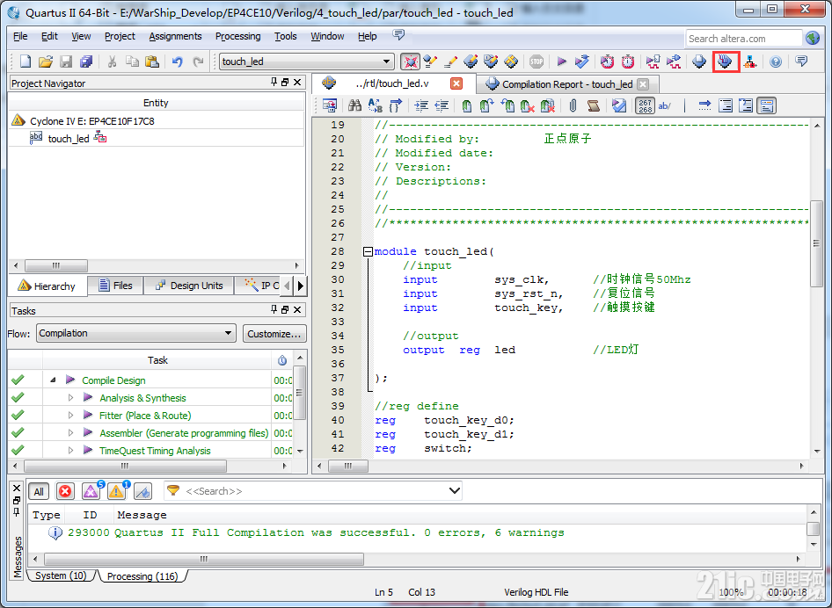Select Cyclone IV E: EP4CE10F17C8 device row
This screenshot has height=608, width=832.
[x=91, y=121]
